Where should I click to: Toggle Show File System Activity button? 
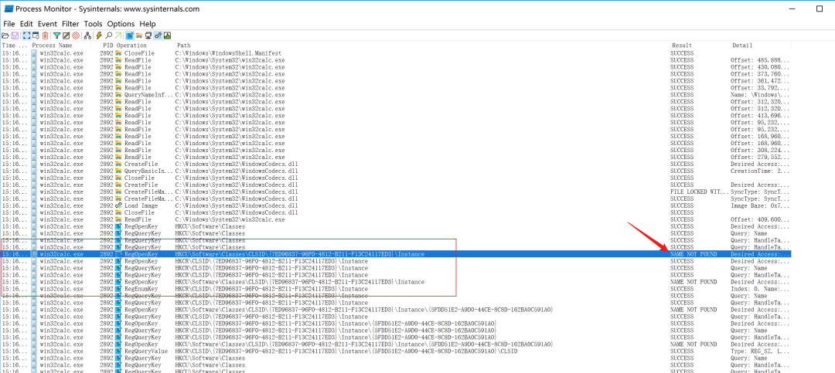point(139,36)
